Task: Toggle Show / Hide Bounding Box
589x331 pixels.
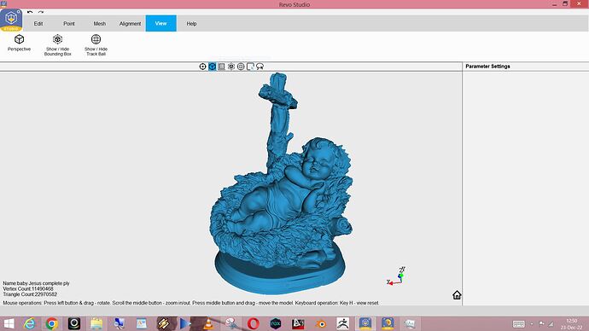Action: (x=57, y=45)
